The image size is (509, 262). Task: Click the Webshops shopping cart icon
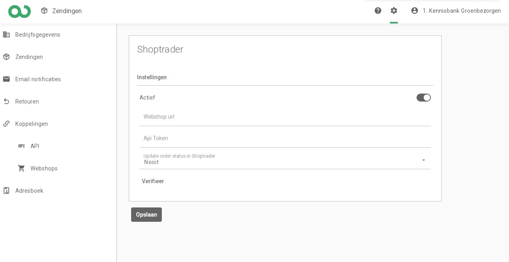point(22,168)
